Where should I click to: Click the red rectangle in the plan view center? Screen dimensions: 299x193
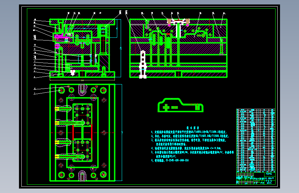82,133
